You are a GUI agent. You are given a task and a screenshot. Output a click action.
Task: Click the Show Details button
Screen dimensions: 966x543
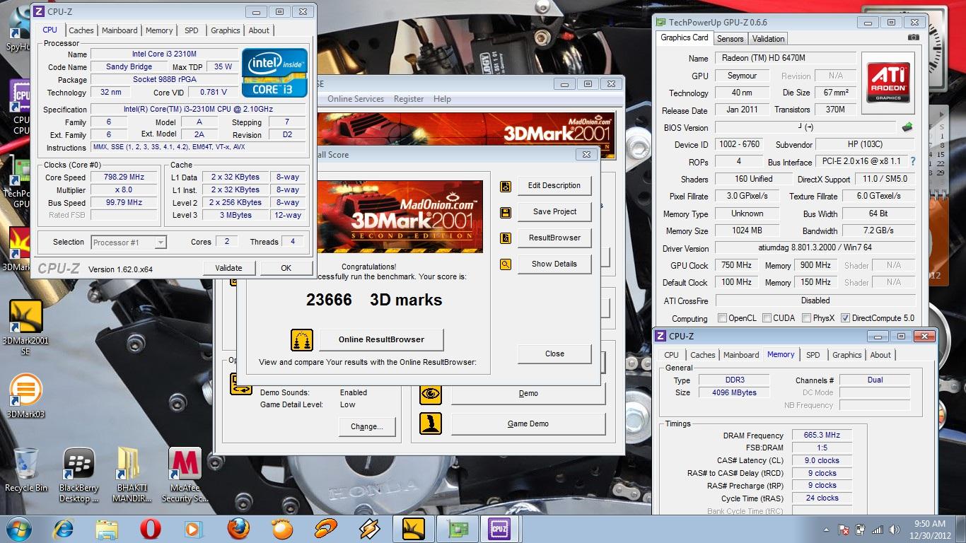pyautogui.click(x=554, y=264)
